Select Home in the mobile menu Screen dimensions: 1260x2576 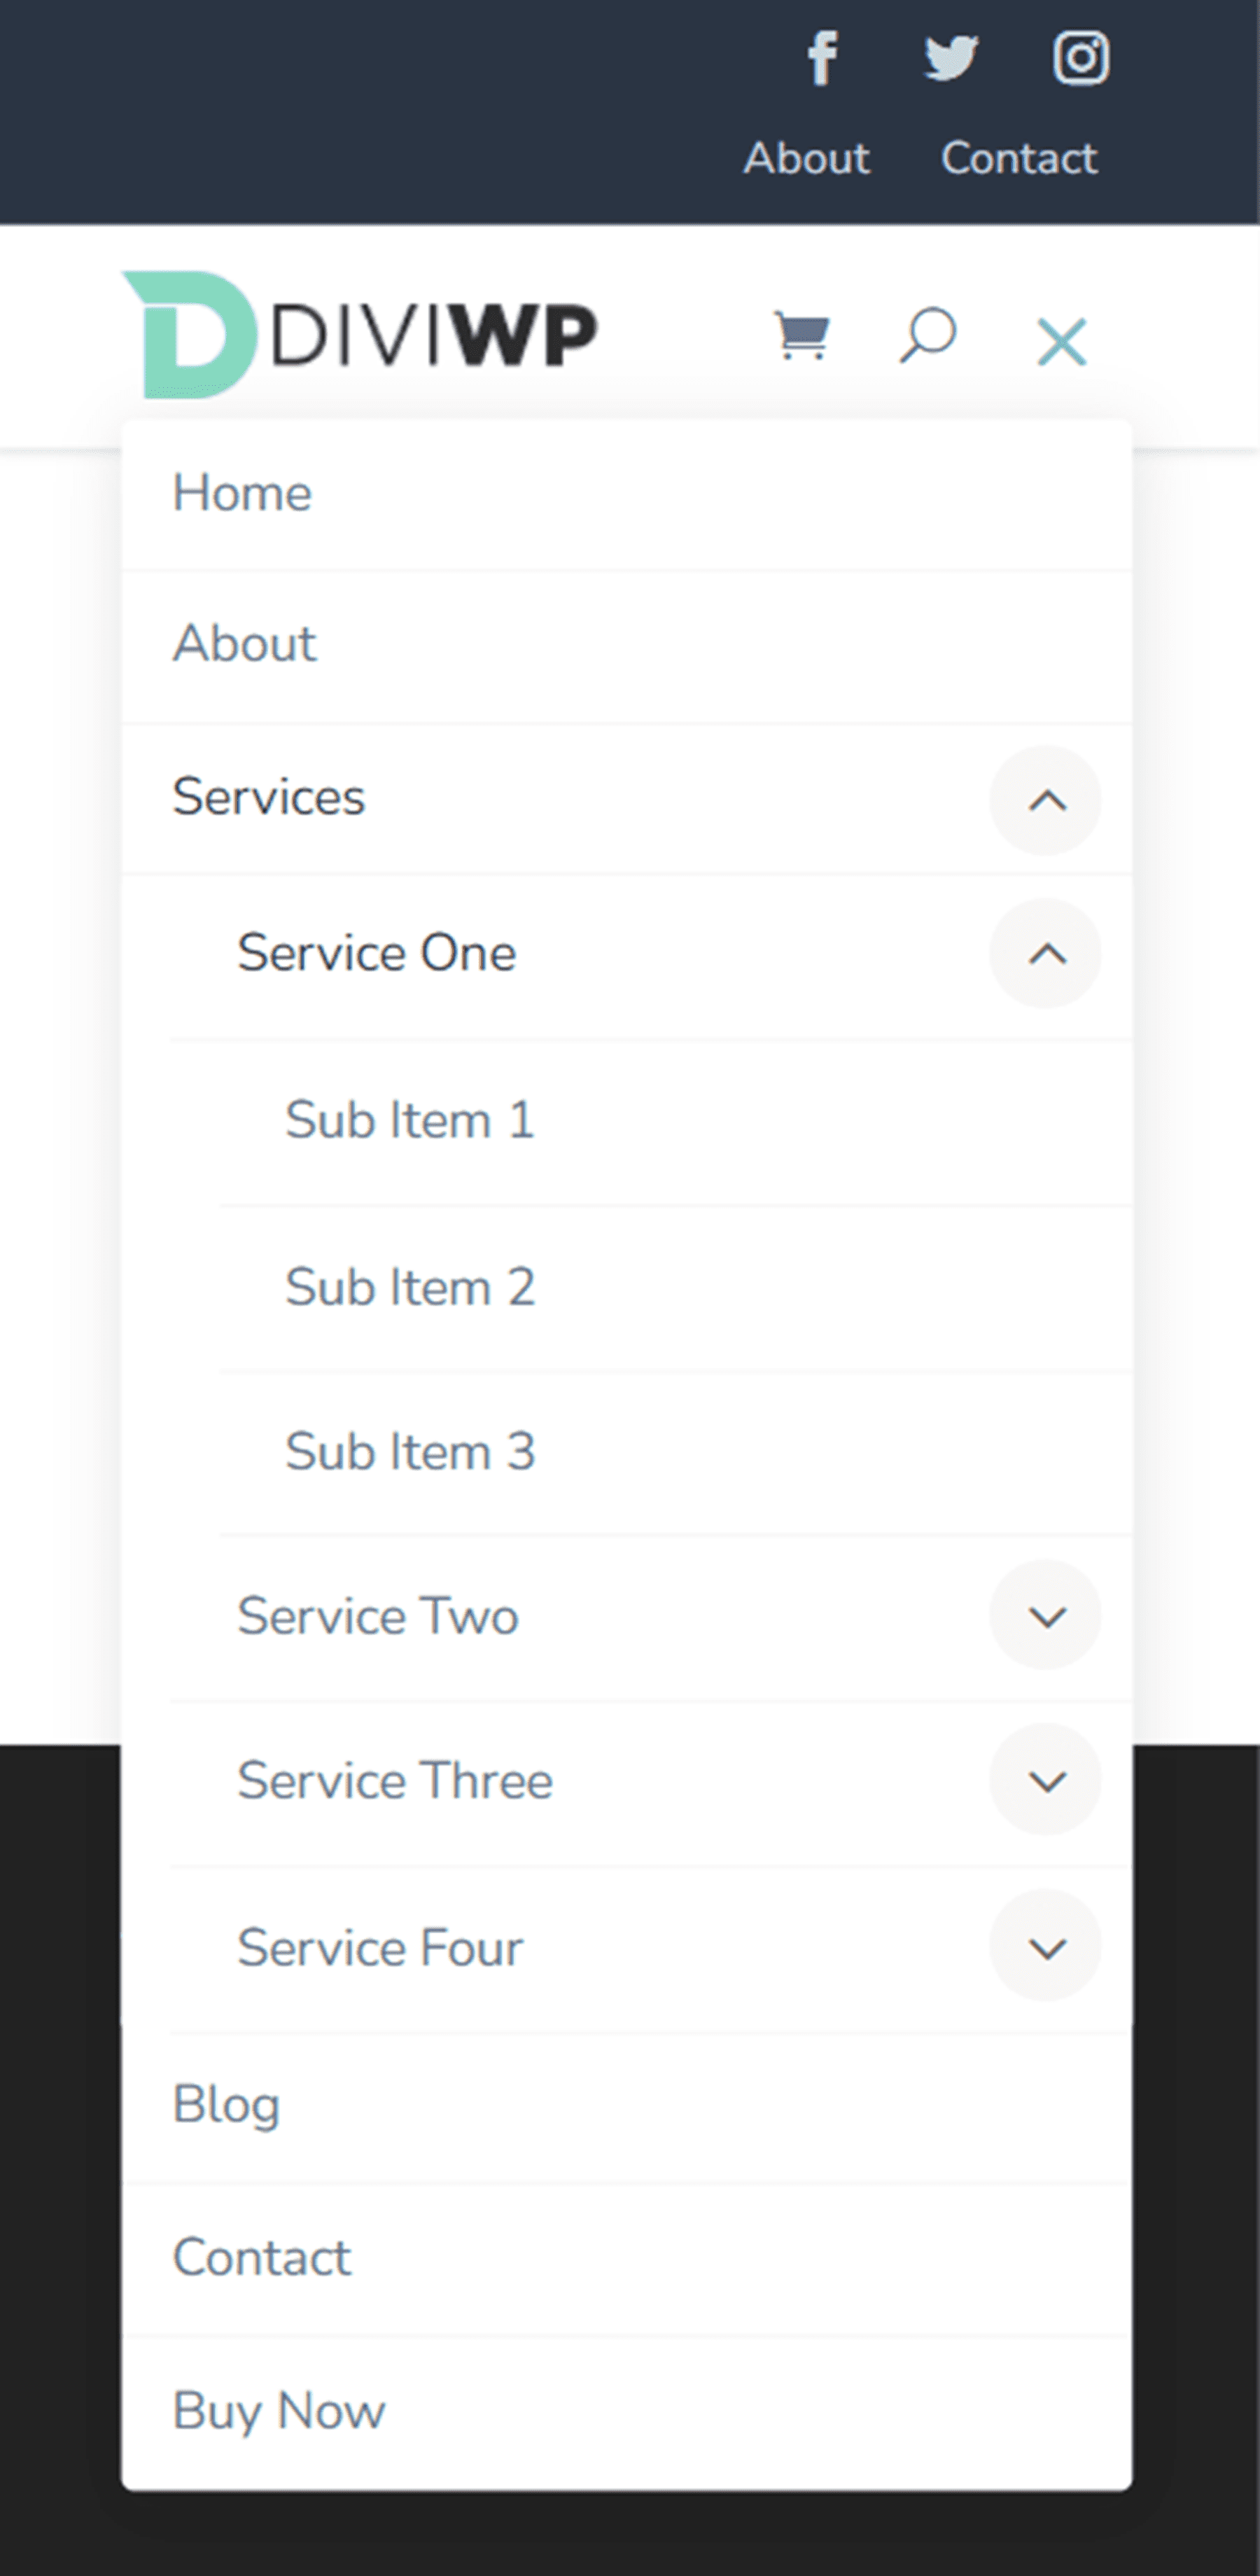(x=627, y=494)
